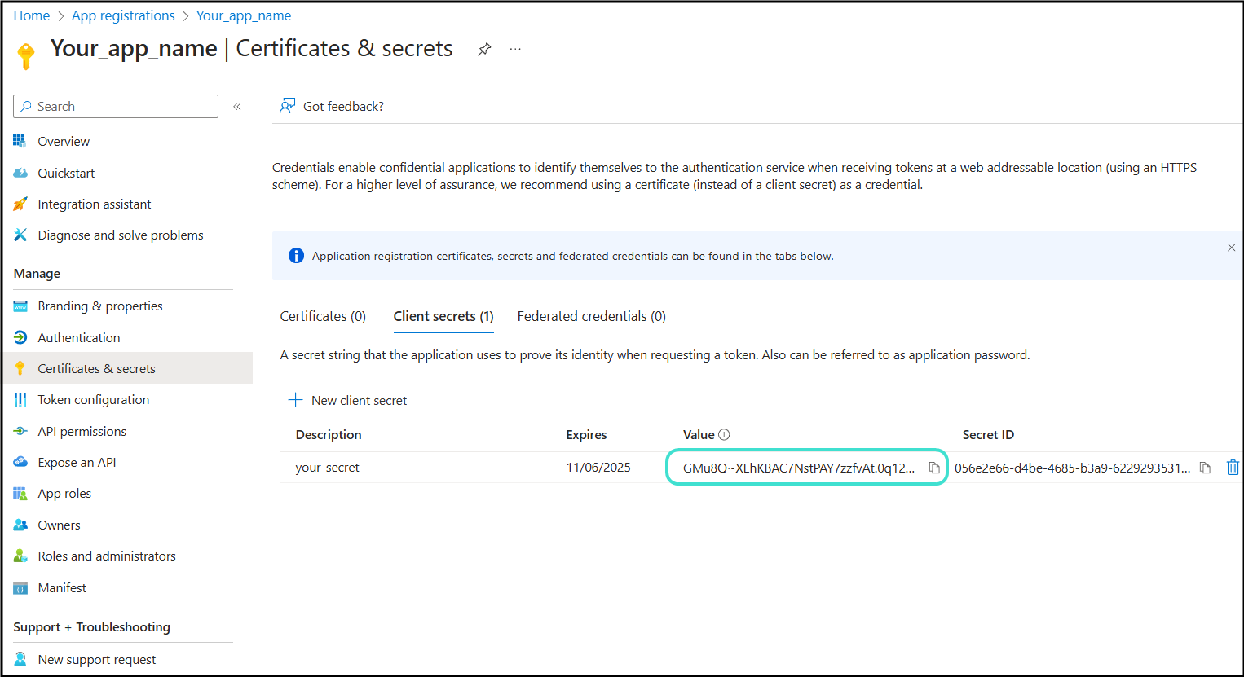Click the New support request person icon
Screen dimensions: 1244x677
coord(20,659)
